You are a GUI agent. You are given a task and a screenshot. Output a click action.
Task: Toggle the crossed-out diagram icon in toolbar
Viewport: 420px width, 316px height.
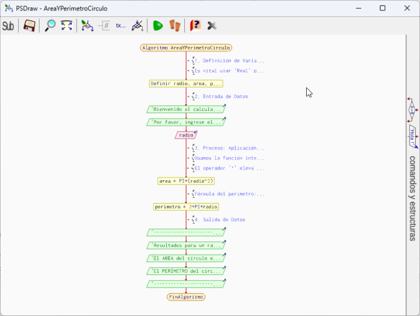138,26
